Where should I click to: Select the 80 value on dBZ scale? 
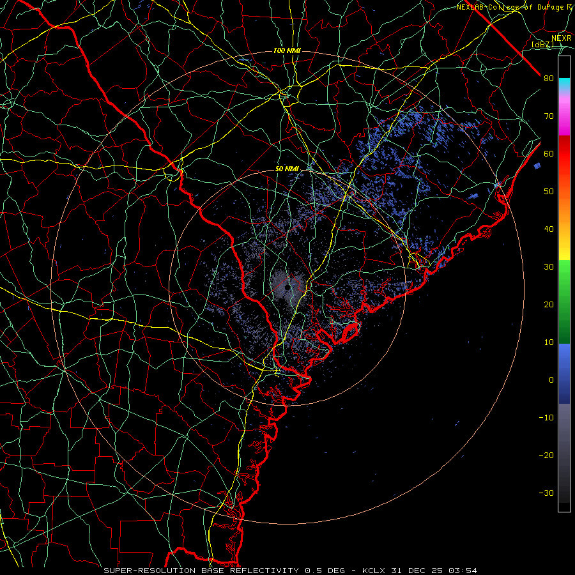(x=549, y=78)
